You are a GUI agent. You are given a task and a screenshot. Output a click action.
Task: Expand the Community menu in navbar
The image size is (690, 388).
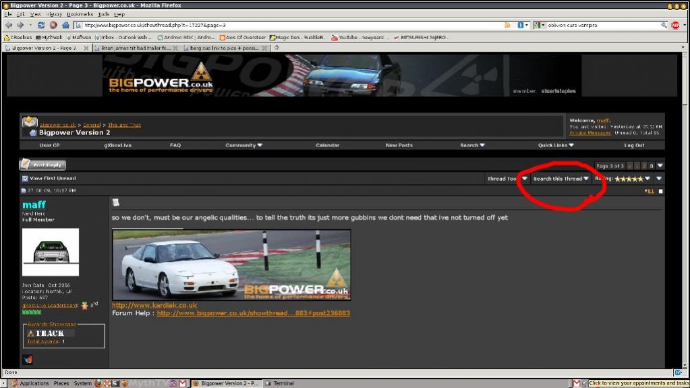coord(243,145)
